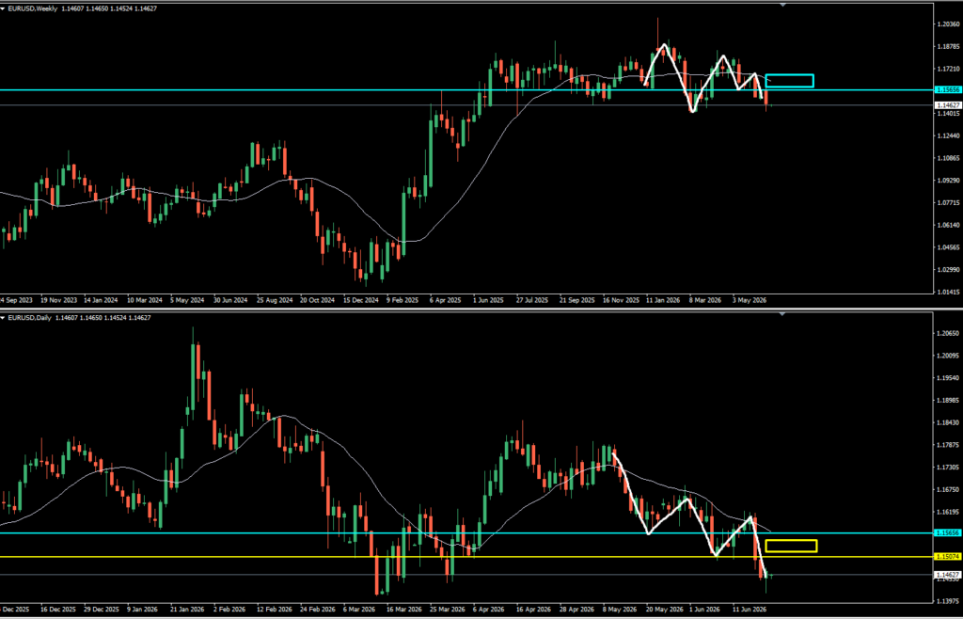This screenshot has height=619, width=963.
Task: Click the grey chart-shift triangle atop the daily chart
Action: [782, 314]
